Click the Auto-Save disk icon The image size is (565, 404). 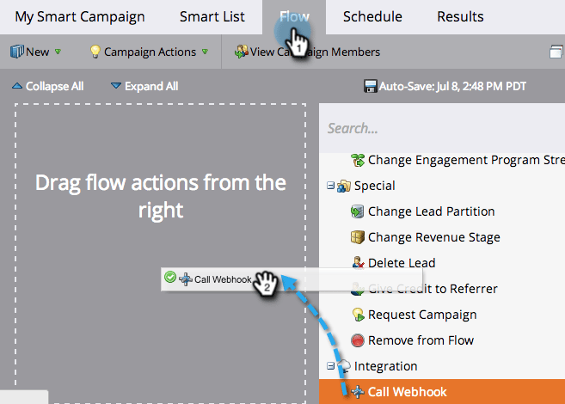point(371,86)
